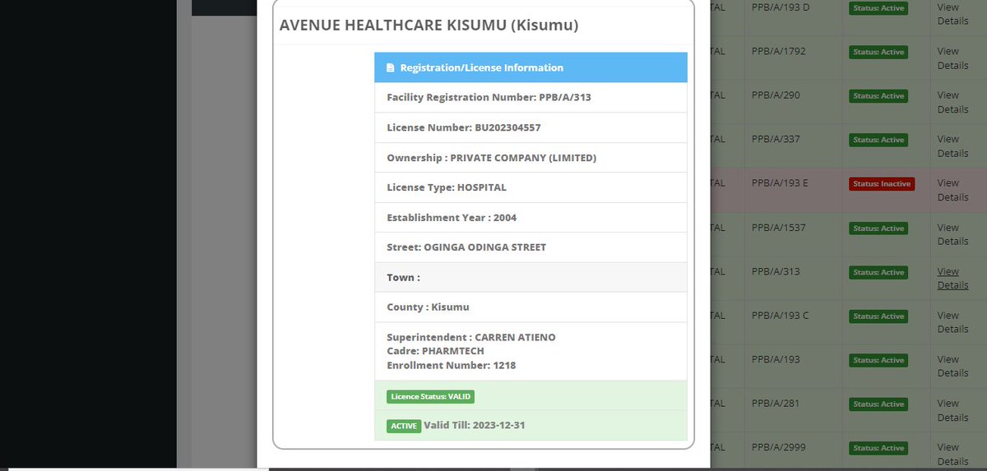Select License Number: BU202304557
The image size is (987, 471).
464,127
